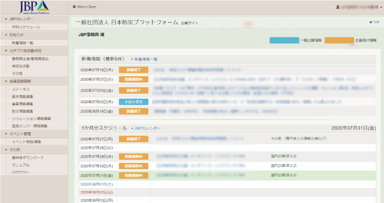384x203 pixels.
Task: Click the JBP事務局 様 greeting text
Action: click(x=92, y=35)
